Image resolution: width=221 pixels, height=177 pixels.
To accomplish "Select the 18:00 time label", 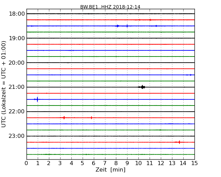I will pyautogui.click(x=17, y=14).
